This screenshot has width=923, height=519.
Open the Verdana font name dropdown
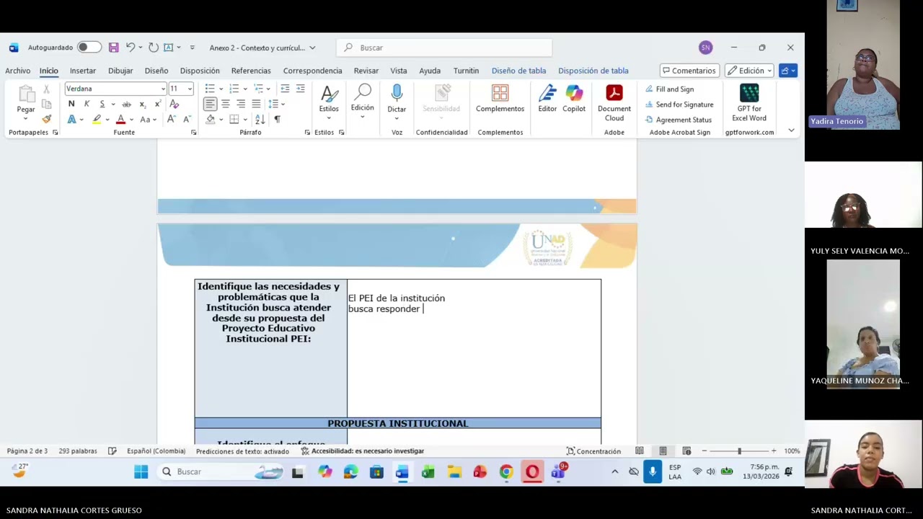point(163,89)
